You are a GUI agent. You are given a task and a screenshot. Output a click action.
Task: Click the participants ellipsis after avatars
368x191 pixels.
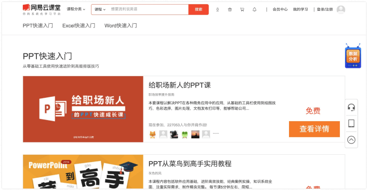[216, 133]
